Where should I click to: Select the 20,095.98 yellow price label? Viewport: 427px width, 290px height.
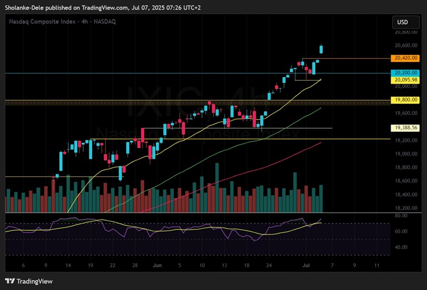tap(405, 80)
